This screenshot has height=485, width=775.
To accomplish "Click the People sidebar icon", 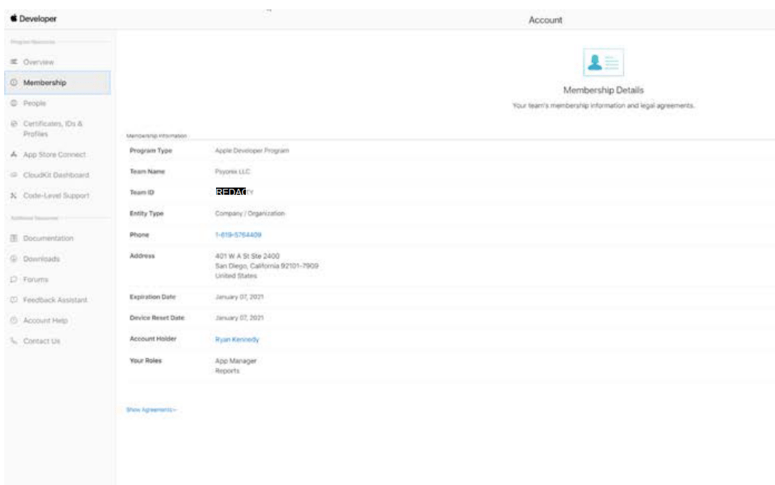I will 14,103.
